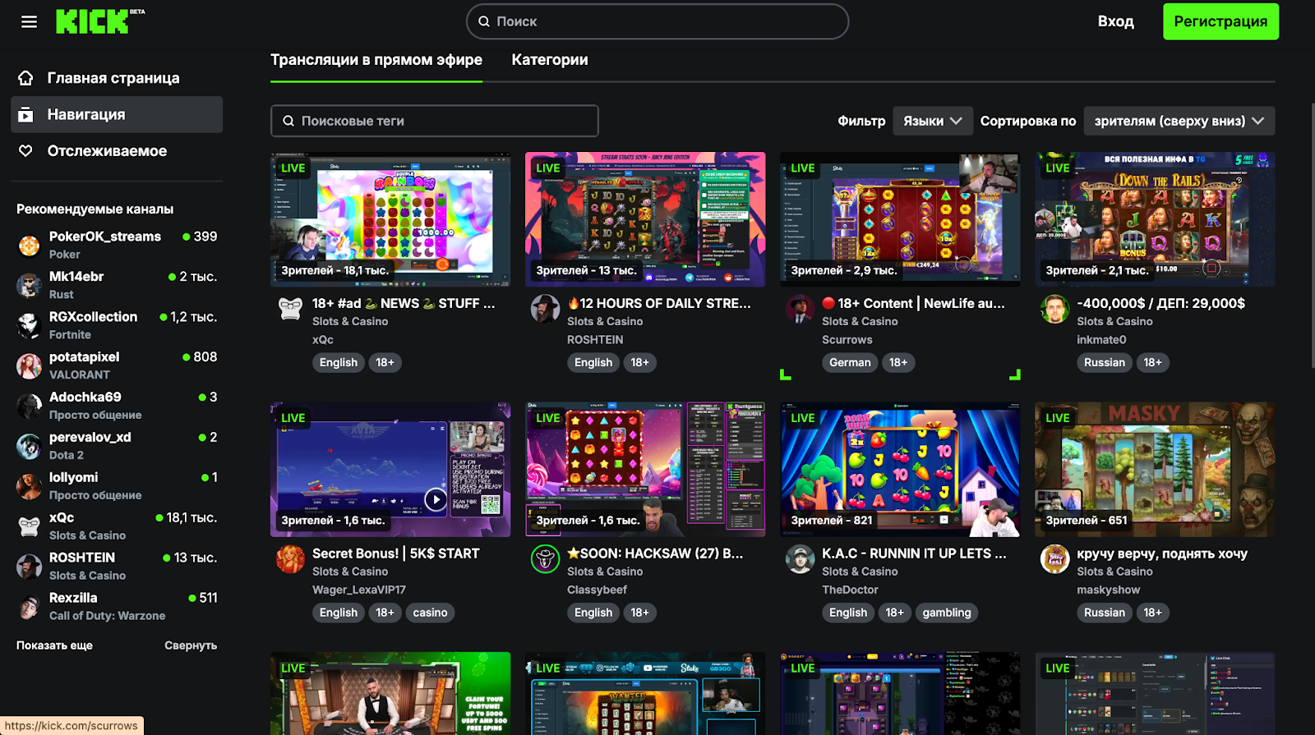Open lollyomi channel avatar
This screenshot has width=1315, height=735.
click(30, 486)
